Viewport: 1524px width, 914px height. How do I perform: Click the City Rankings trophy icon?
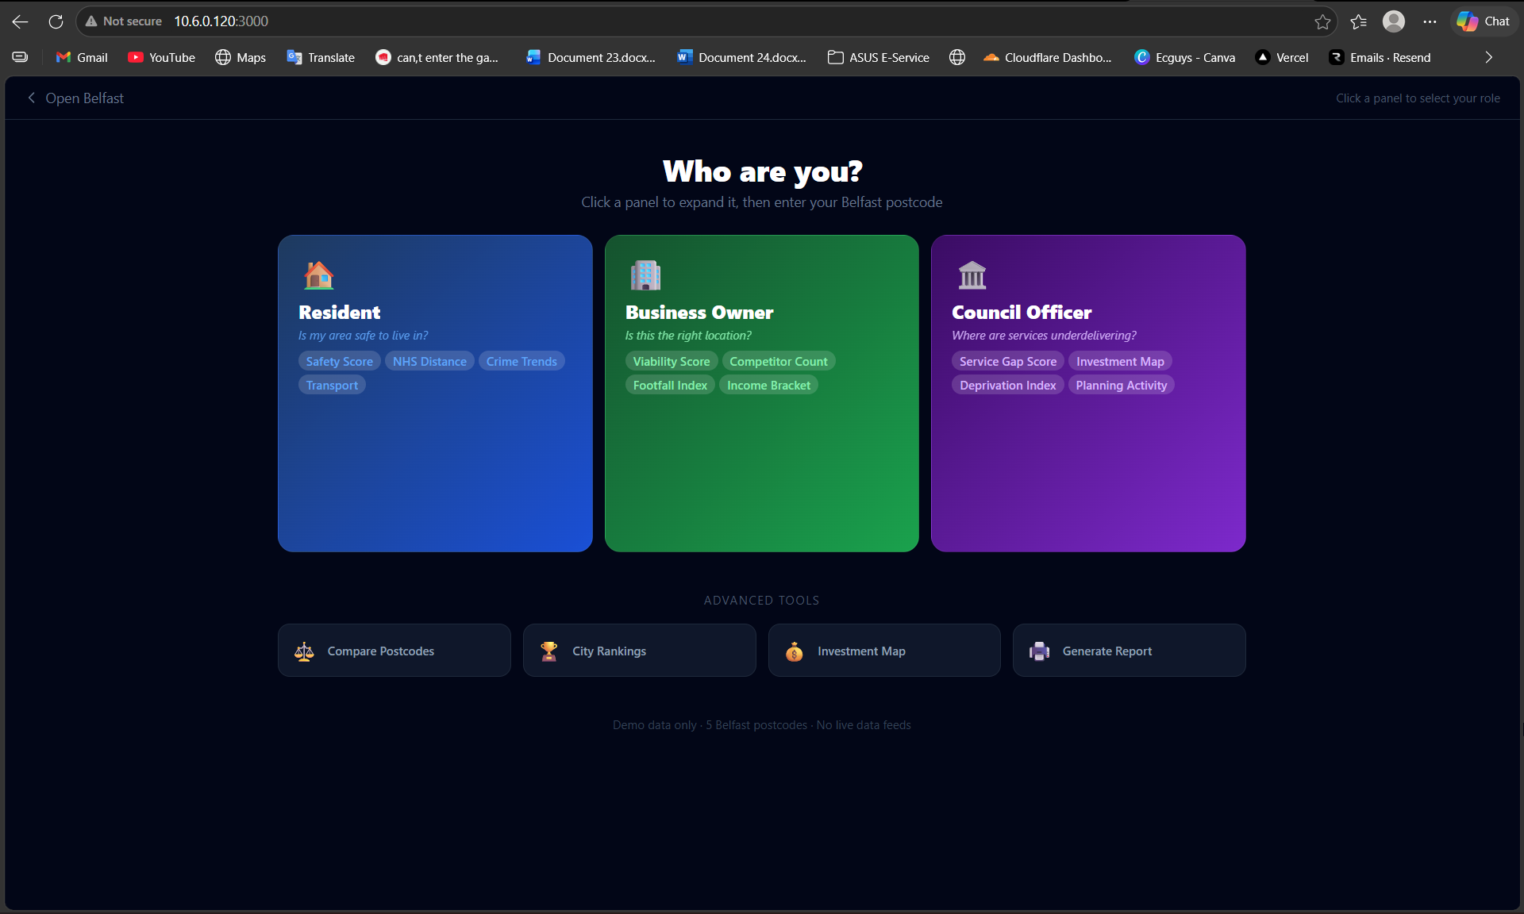click(x=548, y=651)
